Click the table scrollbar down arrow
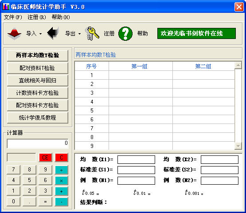246x213 pixels. pyautogui.click(x=238, y=146)
